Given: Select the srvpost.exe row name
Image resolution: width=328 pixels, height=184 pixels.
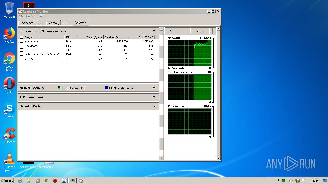Looking at the screenshot, I should click(31, 46).
